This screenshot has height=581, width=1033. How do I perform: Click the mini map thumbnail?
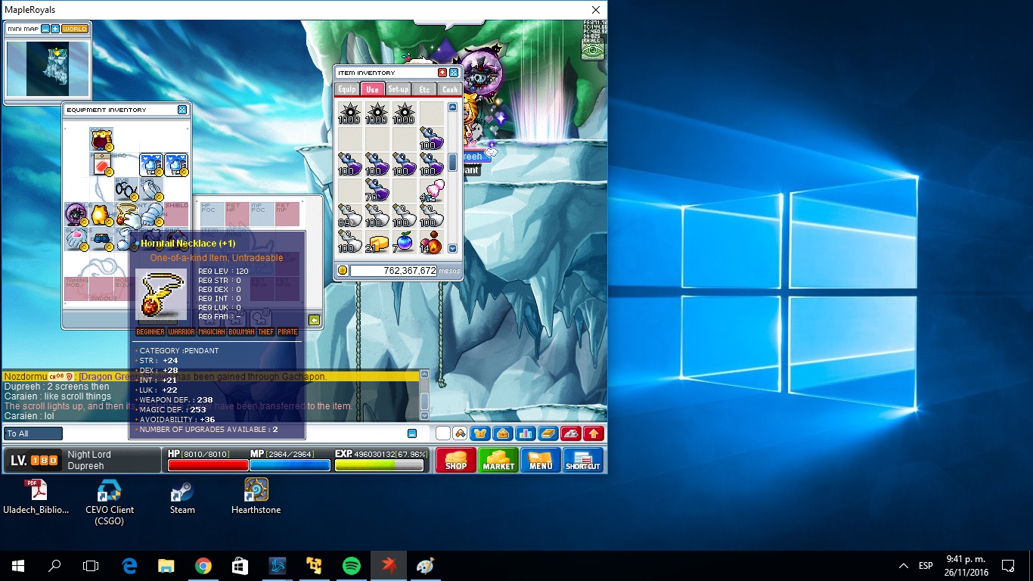click(x=48, y=69)
